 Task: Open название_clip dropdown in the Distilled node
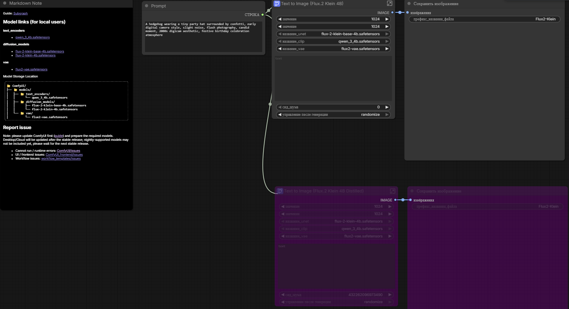(x=336, y=229)
